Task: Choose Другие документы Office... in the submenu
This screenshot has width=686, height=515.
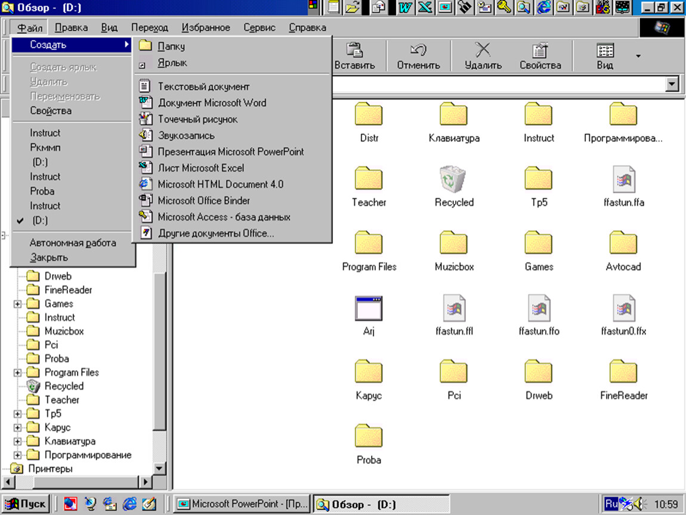Action: click(233, 234)
